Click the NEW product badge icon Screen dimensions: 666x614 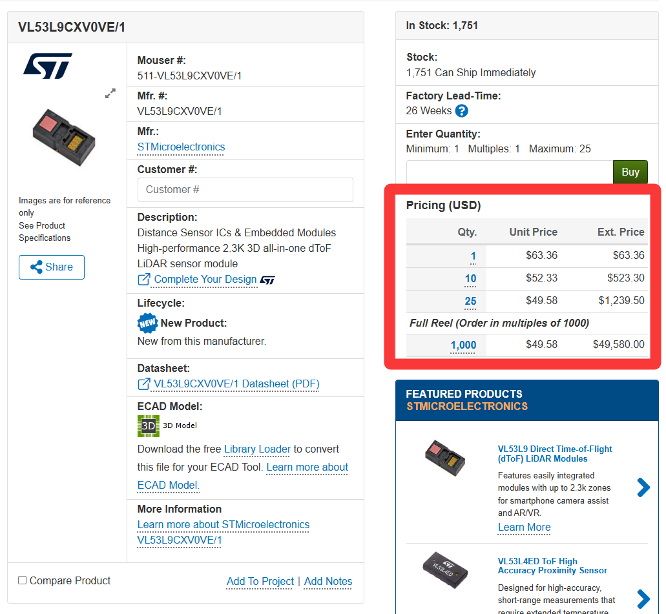pyautogui.click(x=147, y=323)
